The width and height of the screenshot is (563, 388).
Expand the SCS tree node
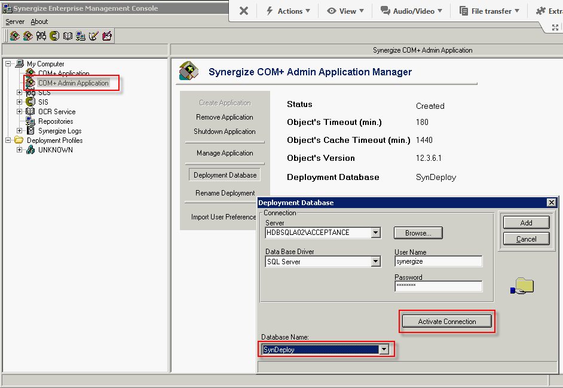click(x=18, y=93)
